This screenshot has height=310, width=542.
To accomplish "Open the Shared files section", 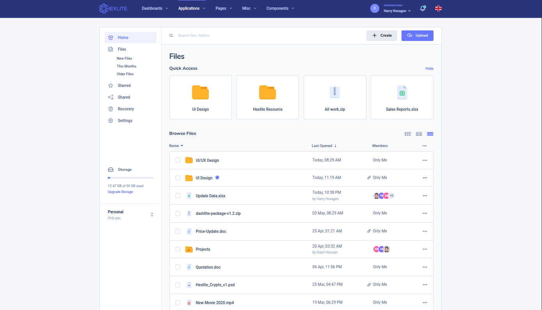I will [124, 97].
